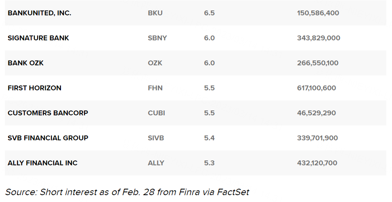Click the ALLY FINANCIAL INC name
The image size is (392, 202).
point(42,163)
